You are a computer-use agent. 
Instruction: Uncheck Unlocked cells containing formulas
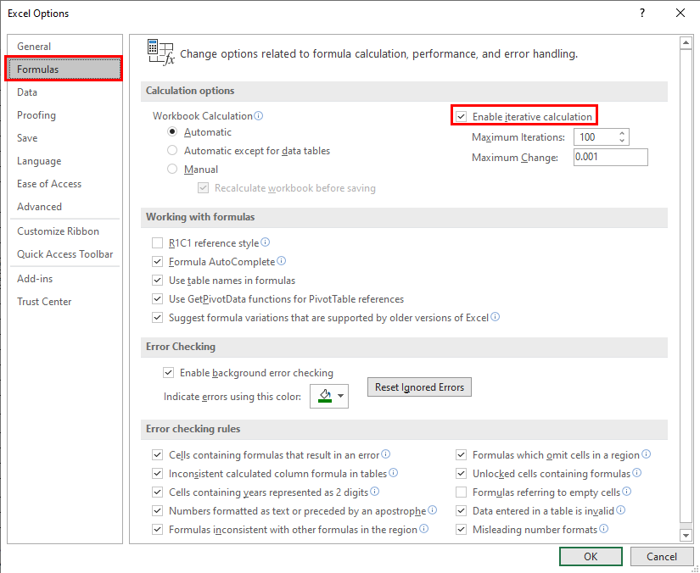462,474
